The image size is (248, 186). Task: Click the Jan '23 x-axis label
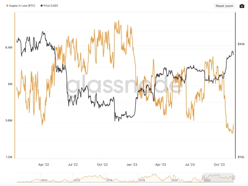tap(131, 164)
